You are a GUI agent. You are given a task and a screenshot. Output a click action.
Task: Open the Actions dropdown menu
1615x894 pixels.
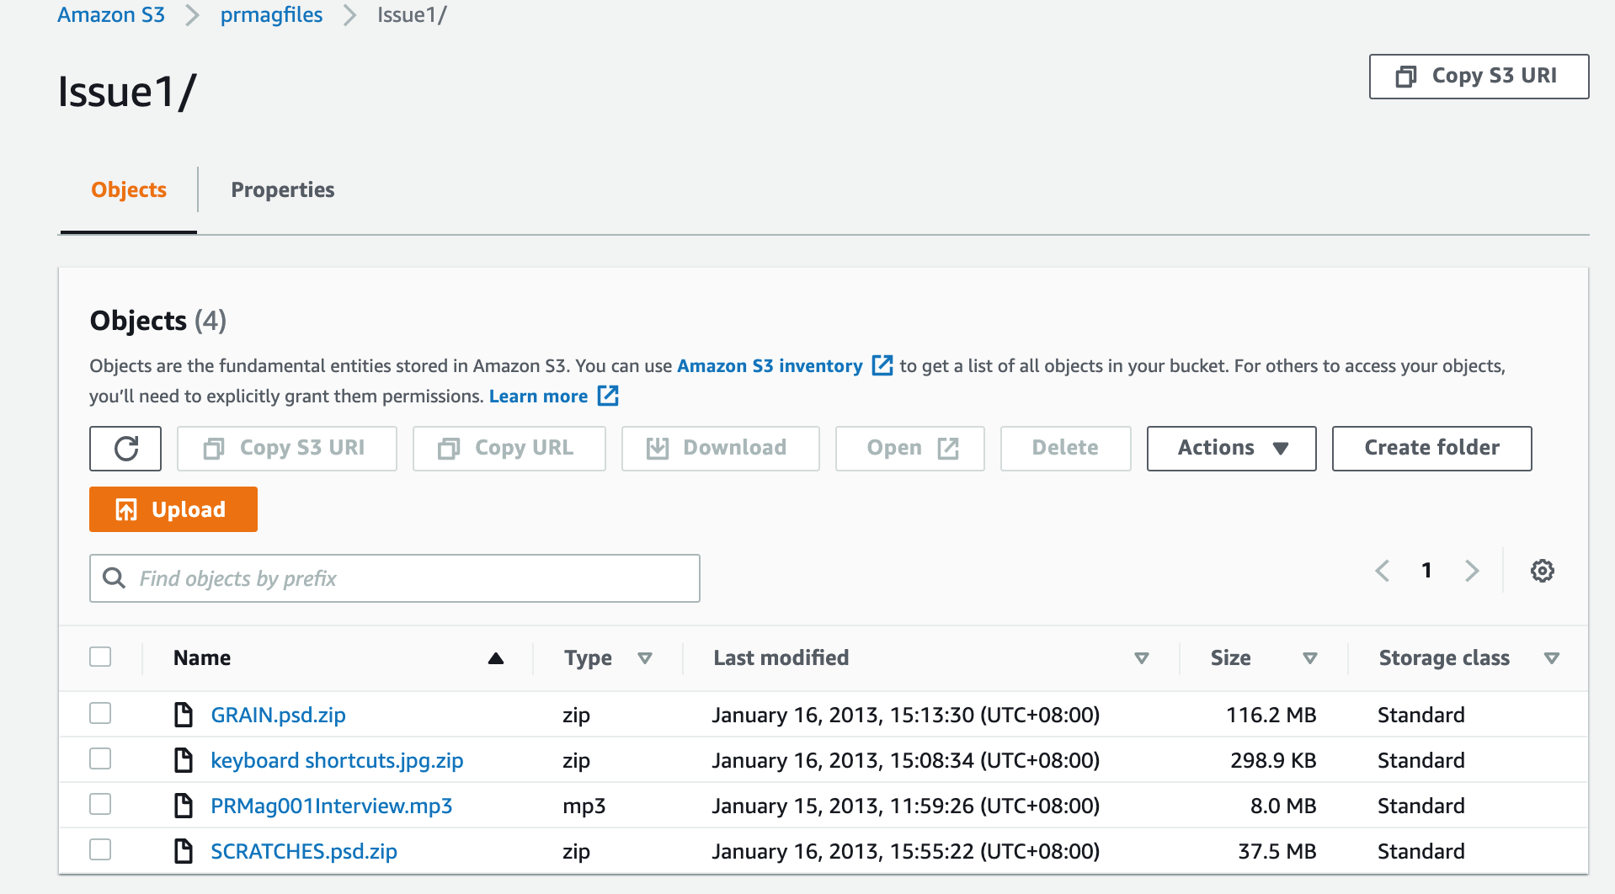click(1229, 448)
